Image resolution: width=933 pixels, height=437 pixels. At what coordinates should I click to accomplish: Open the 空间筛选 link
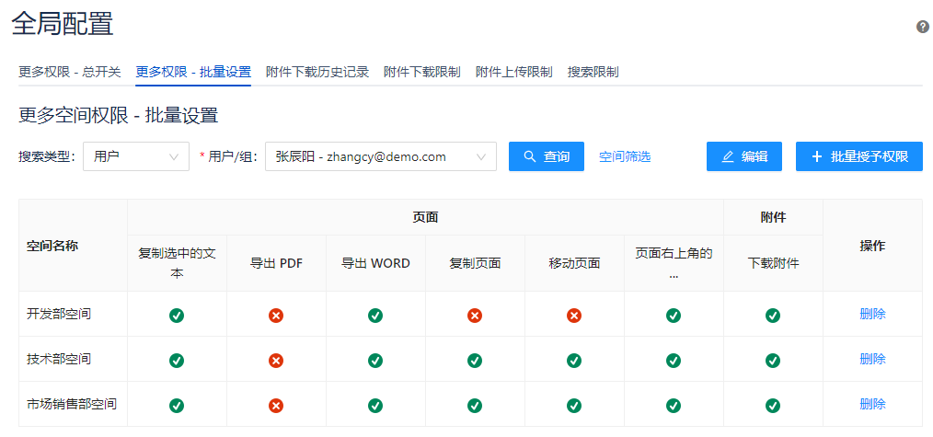(625, 156)
